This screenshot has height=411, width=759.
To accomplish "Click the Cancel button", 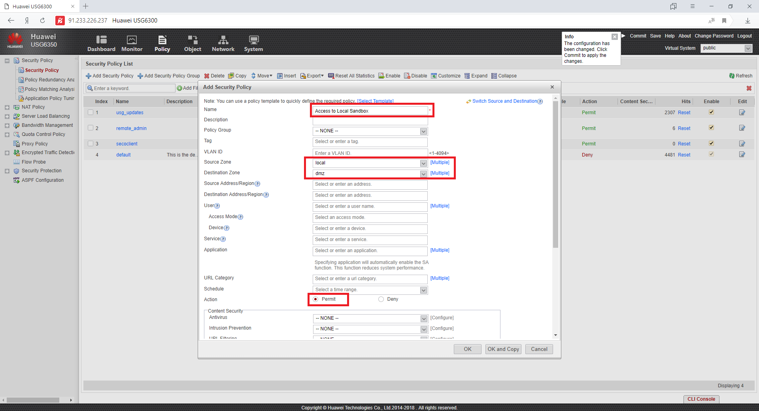I will click(x=539, y=349).
